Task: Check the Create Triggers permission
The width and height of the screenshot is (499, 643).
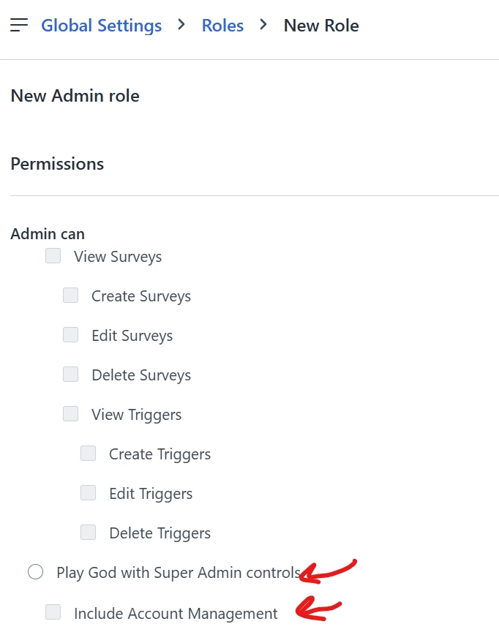Action: [88, 454]
